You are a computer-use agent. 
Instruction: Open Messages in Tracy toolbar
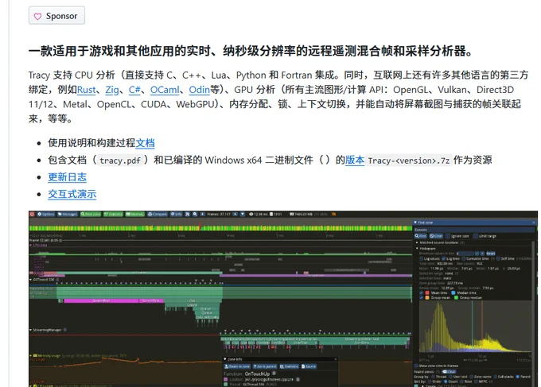[x=68, y=214]
